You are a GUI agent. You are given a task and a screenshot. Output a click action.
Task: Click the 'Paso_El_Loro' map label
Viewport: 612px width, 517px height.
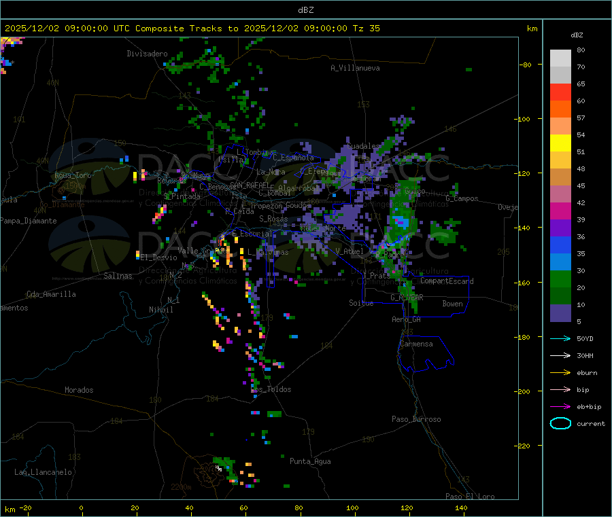pos(470,497)
